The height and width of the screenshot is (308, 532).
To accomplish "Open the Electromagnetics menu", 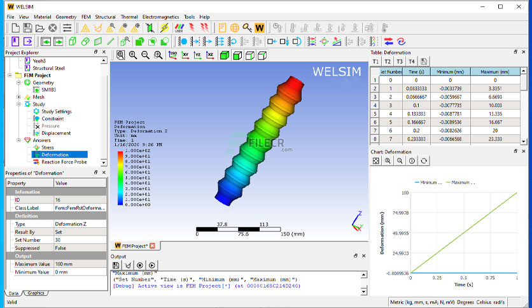I will pyautogui.click(x=160, y=17).
